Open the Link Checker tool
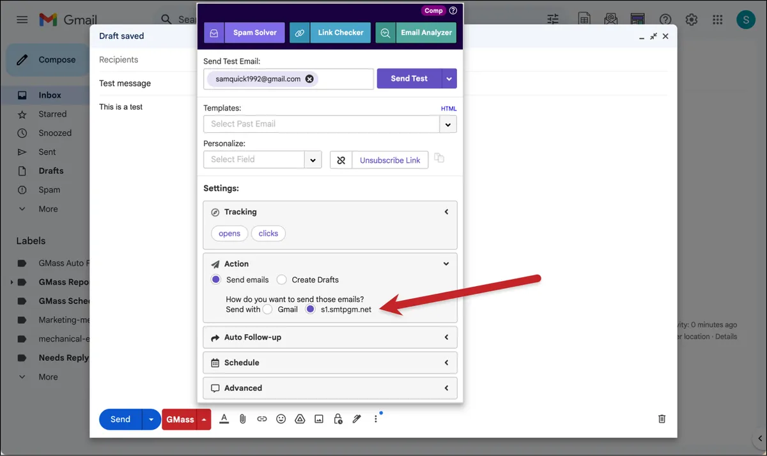Image resolution: width=767 pixels, height=456 pixels. coord(330,33)
